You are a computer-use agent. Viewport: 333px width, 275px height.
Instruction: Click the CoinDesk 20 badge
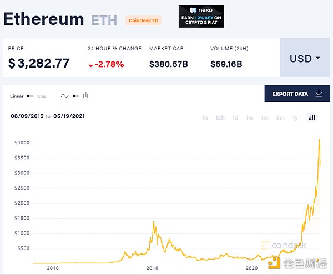coord(143,21)
